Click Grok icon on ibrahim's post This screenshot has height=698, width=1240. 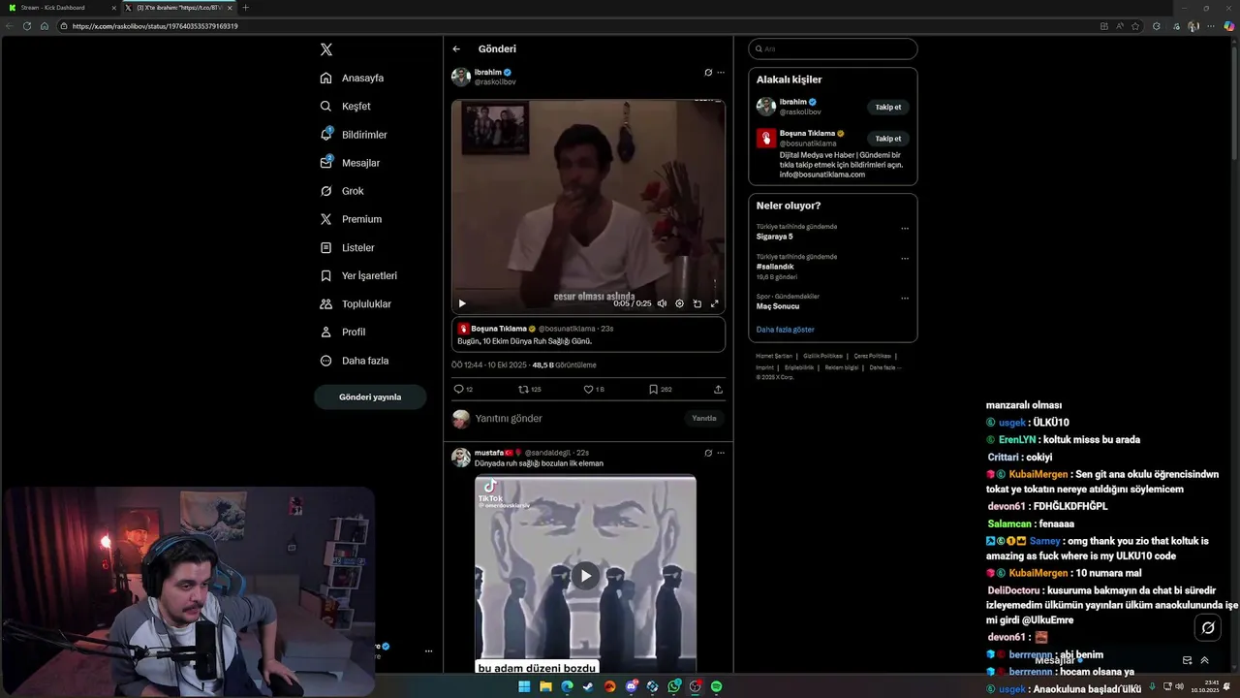(x=708, y=73)
